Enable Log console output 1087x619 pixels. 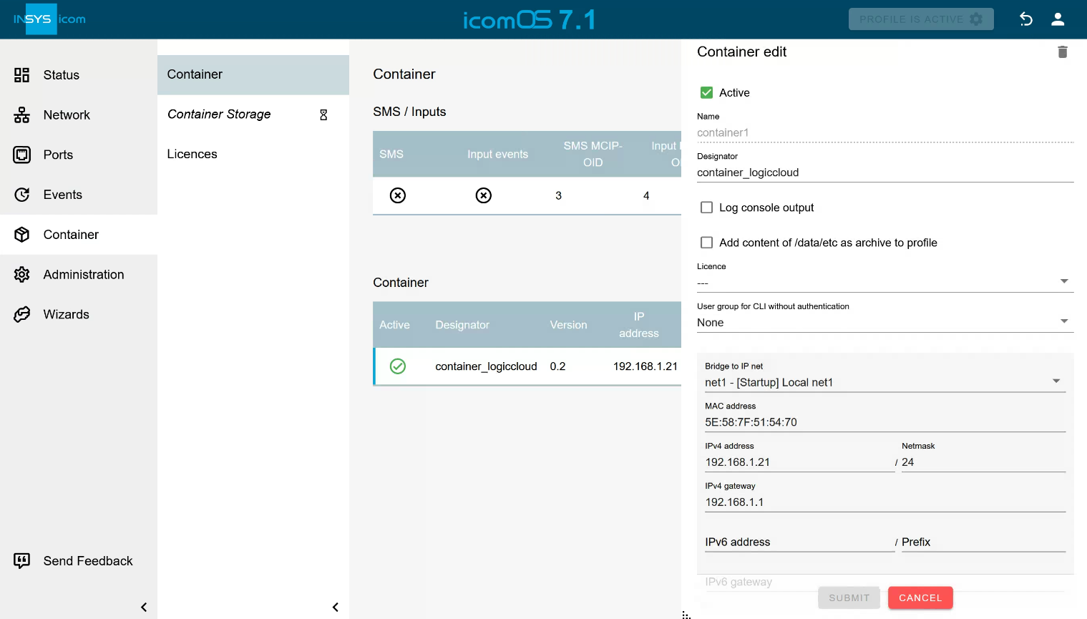[706, 208]
